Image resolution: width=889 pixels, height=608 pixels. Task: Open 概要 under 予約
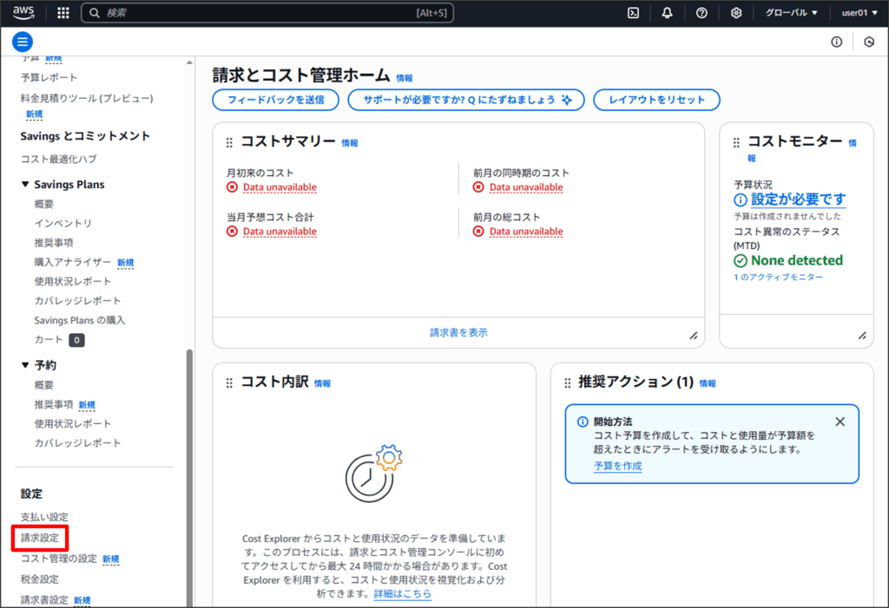43,385
